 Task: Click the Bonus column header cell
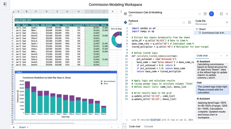click(x=104, y=25)
